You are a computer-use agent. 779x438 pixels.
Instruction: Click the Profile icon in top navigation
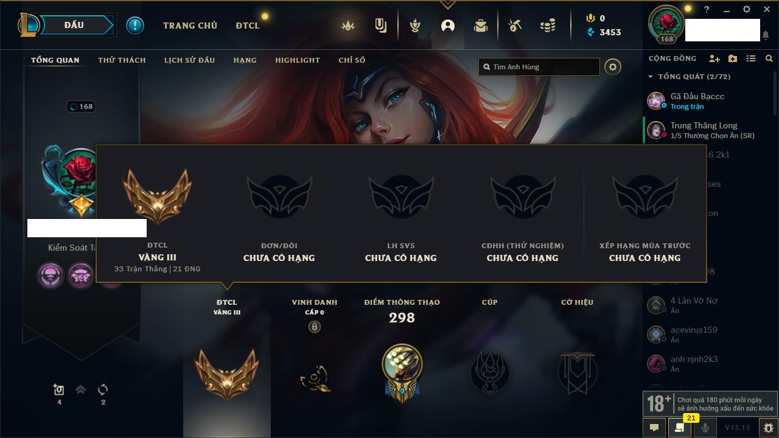448,26
